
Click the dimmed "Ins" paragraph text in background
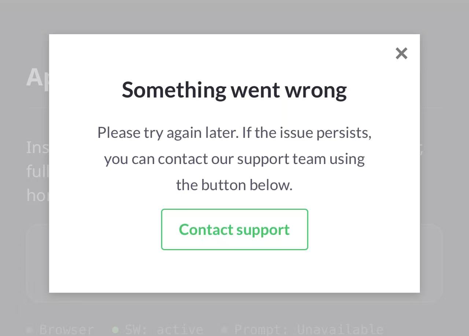click(37, 147)
